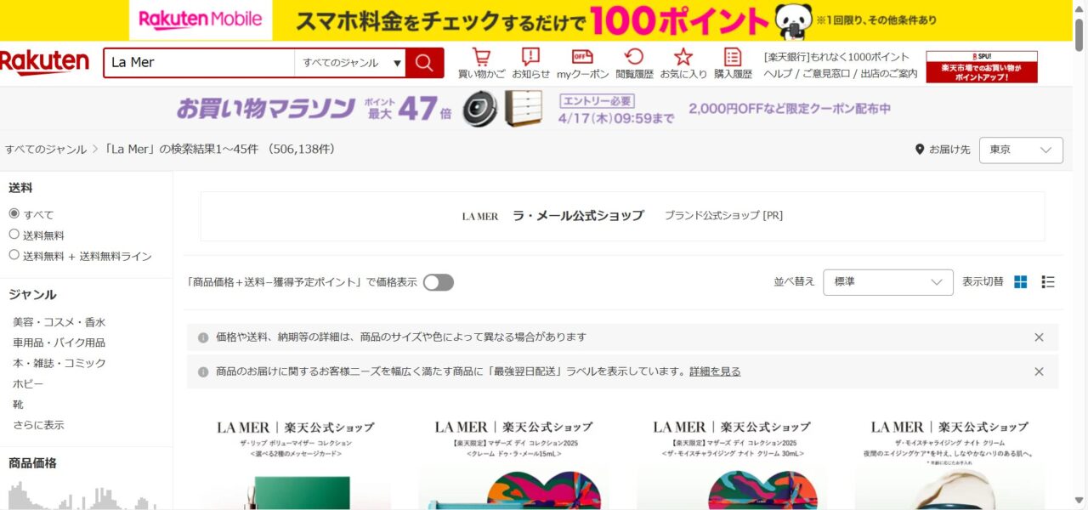Open the Rakuten home logo
The image size is (1088, 510).
pyautogui.click(x=44, y=63)
